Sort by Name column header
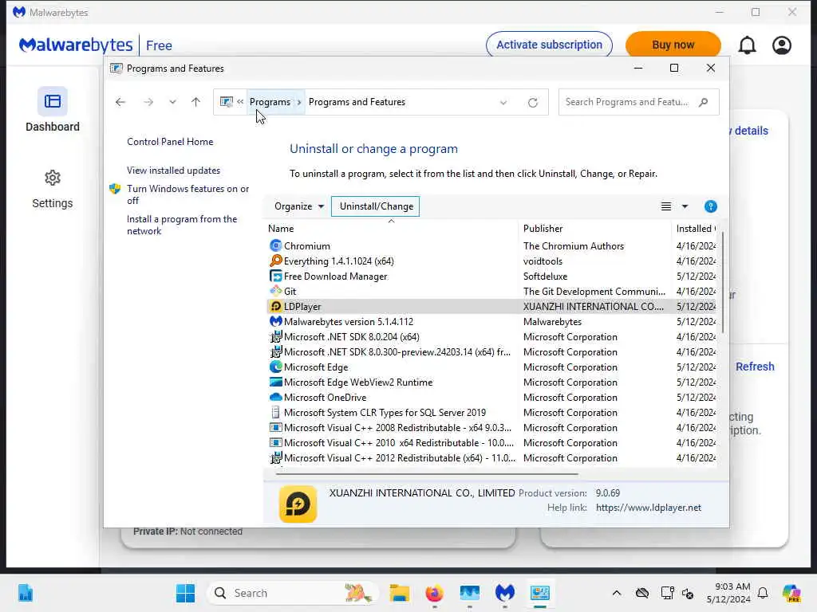 point(391,229)
